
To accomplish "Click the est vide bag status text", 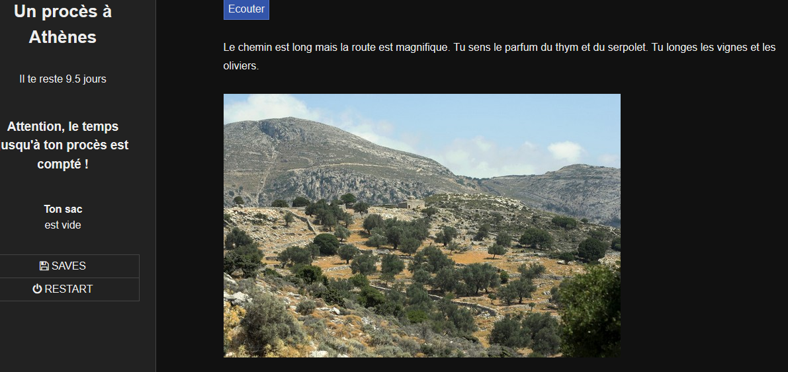I will pyautogui.click(x=63, y=225).
